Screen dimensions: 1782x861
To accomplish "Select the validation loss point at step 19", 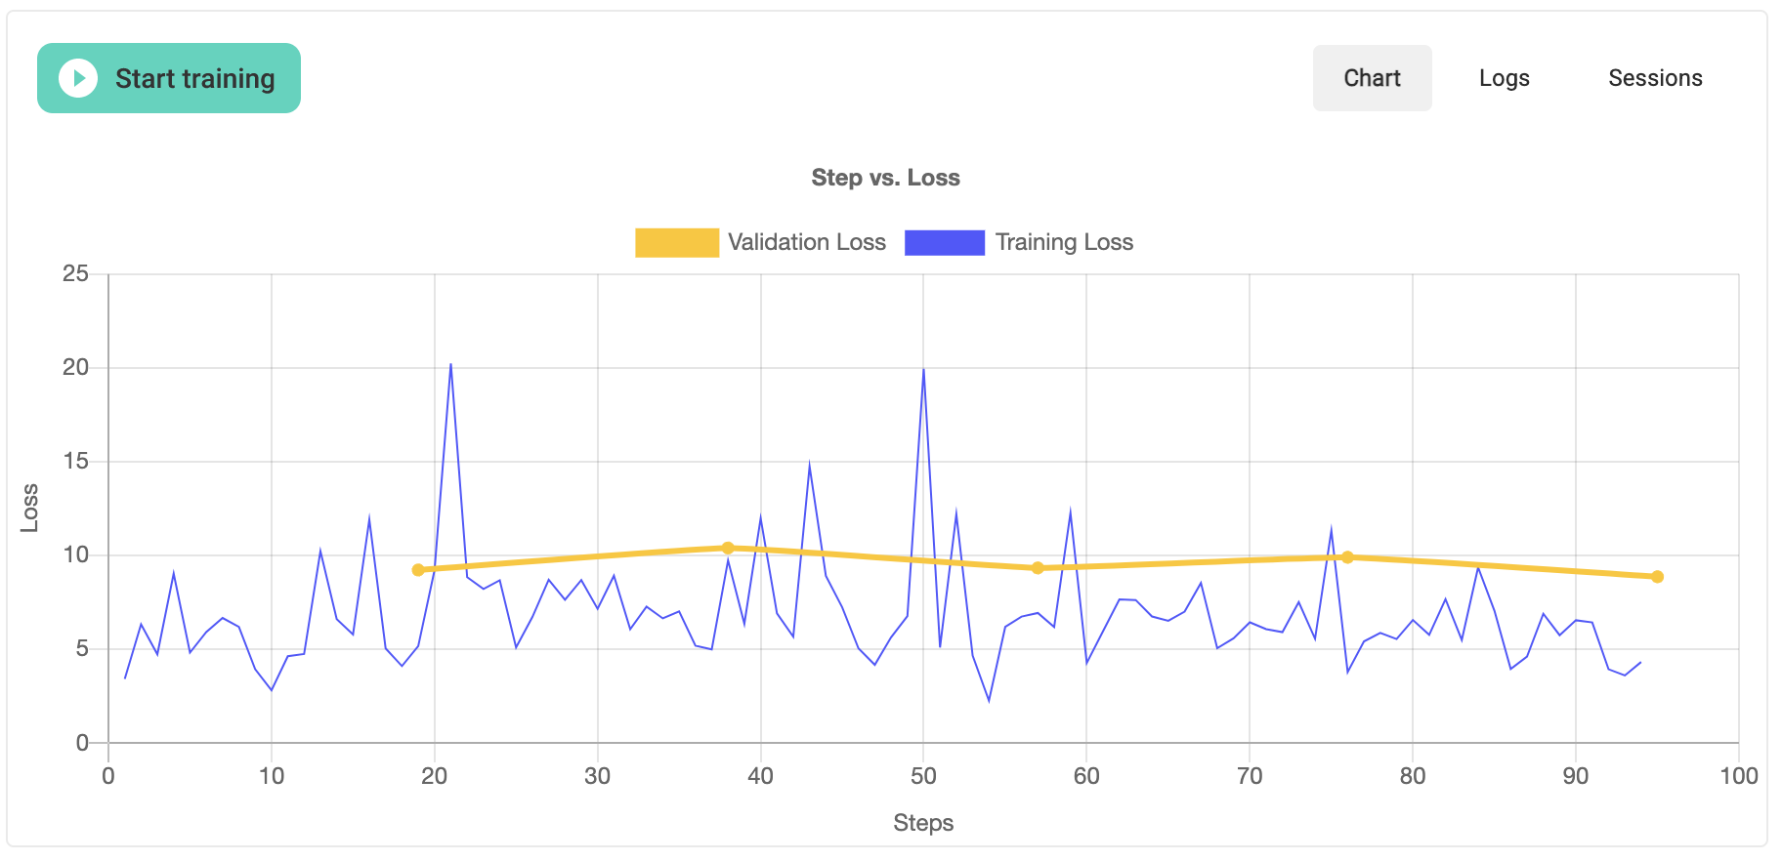I will pos(418,570).
